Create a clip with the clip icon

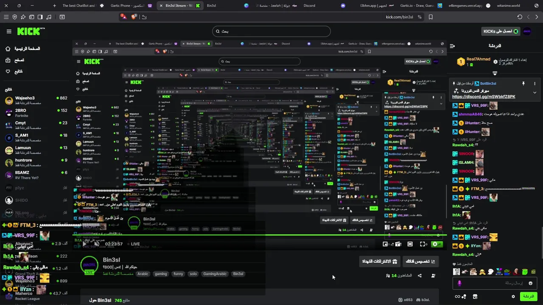[x=398, y=244]
